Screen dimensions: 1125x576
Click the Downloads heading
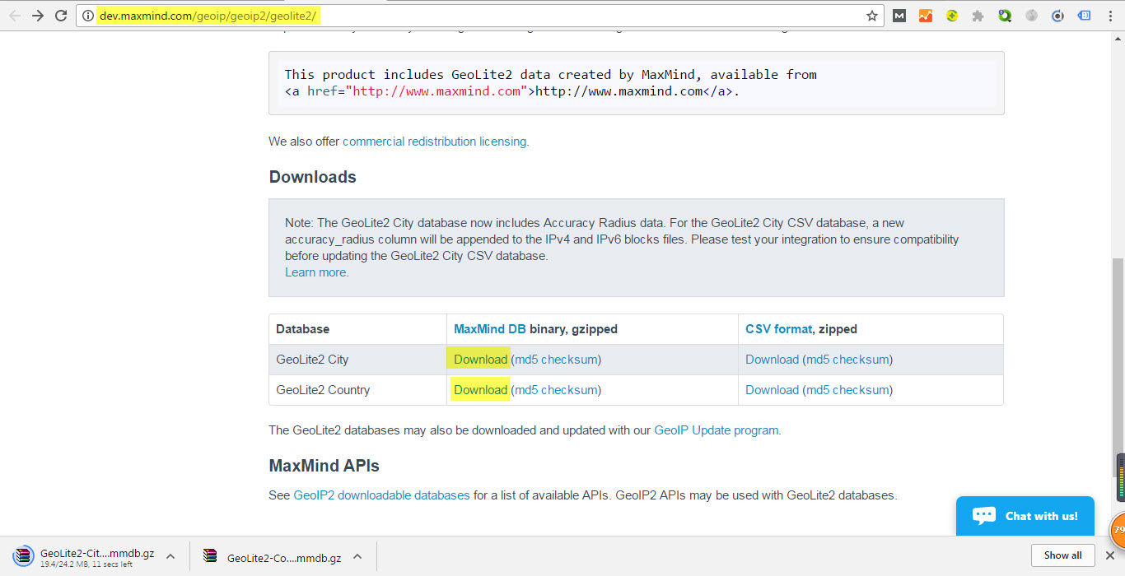[x=313, y=177]
